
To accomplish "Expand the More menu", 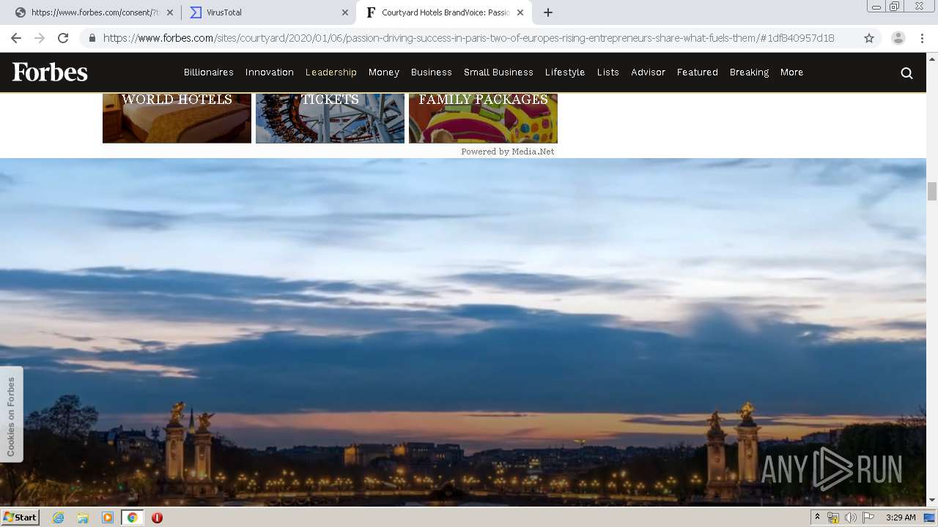I will 792,72.
